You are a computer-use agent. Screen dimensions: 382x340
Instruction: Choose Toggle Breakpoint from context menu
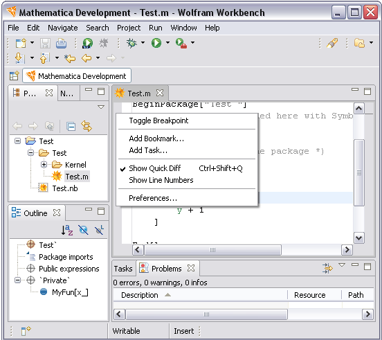tap(187, 120)
